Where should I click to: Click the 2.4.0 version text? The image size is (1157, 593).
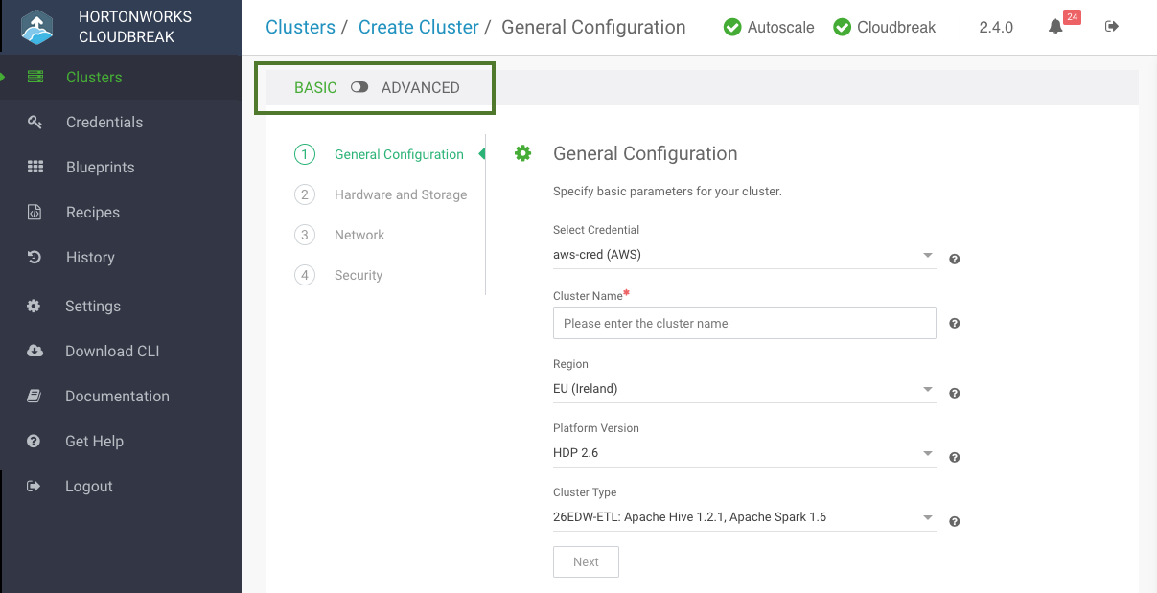pos(996,27)
